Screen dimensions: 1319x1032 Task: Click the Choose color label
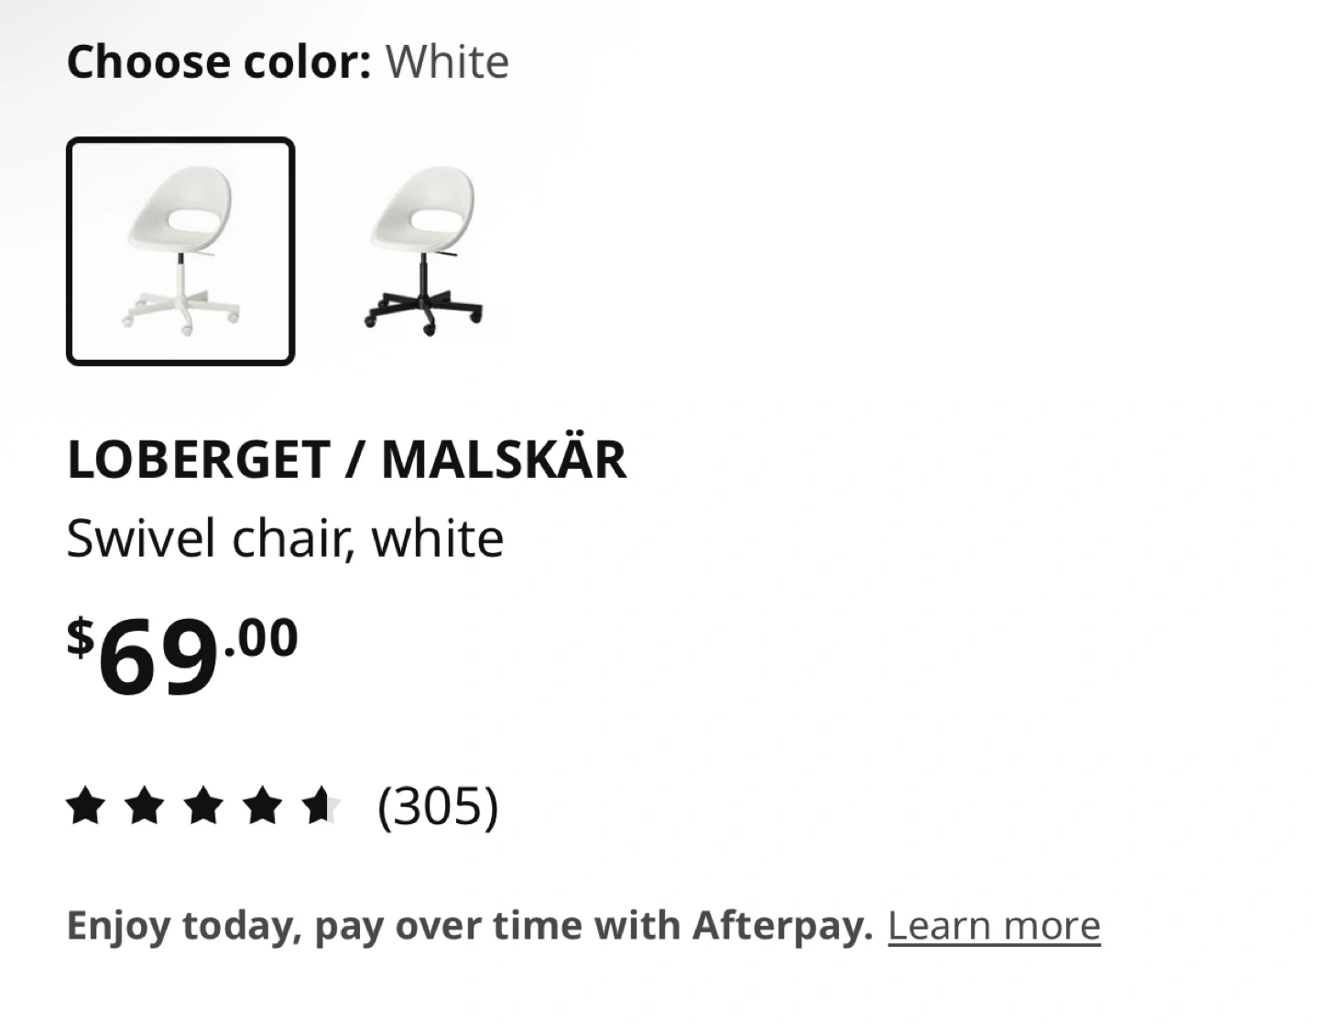pyautogui.click(x=219, y=61)
